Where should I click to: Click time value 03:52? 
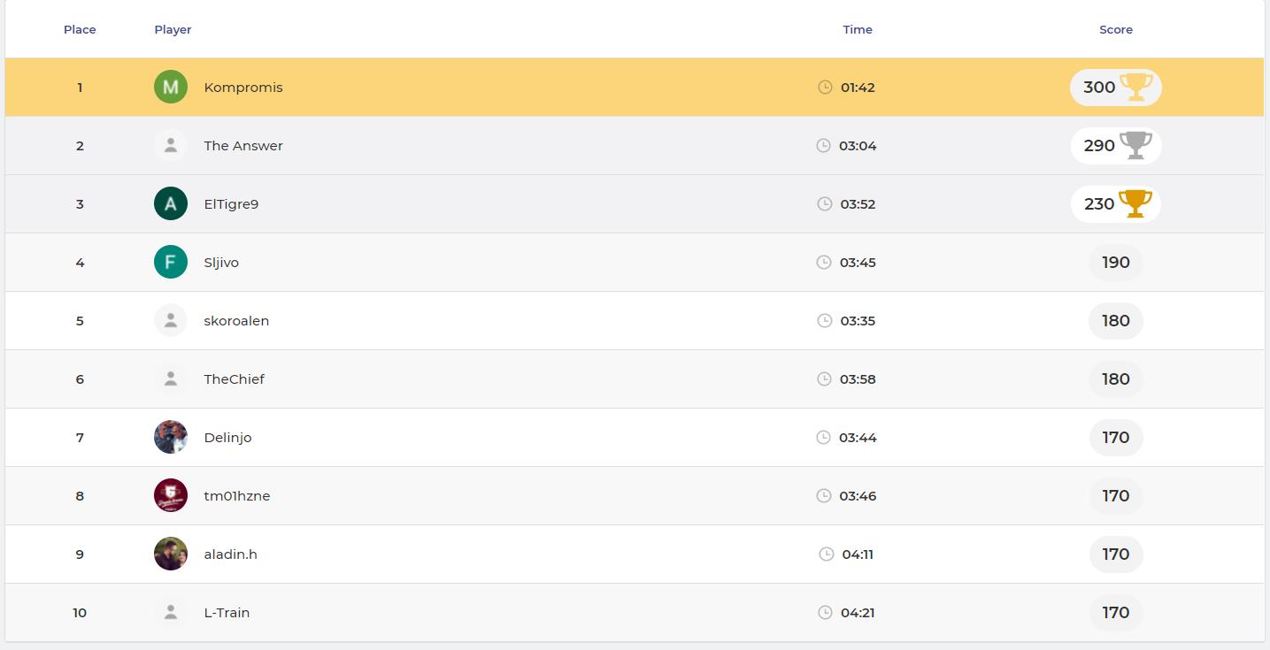858,204
